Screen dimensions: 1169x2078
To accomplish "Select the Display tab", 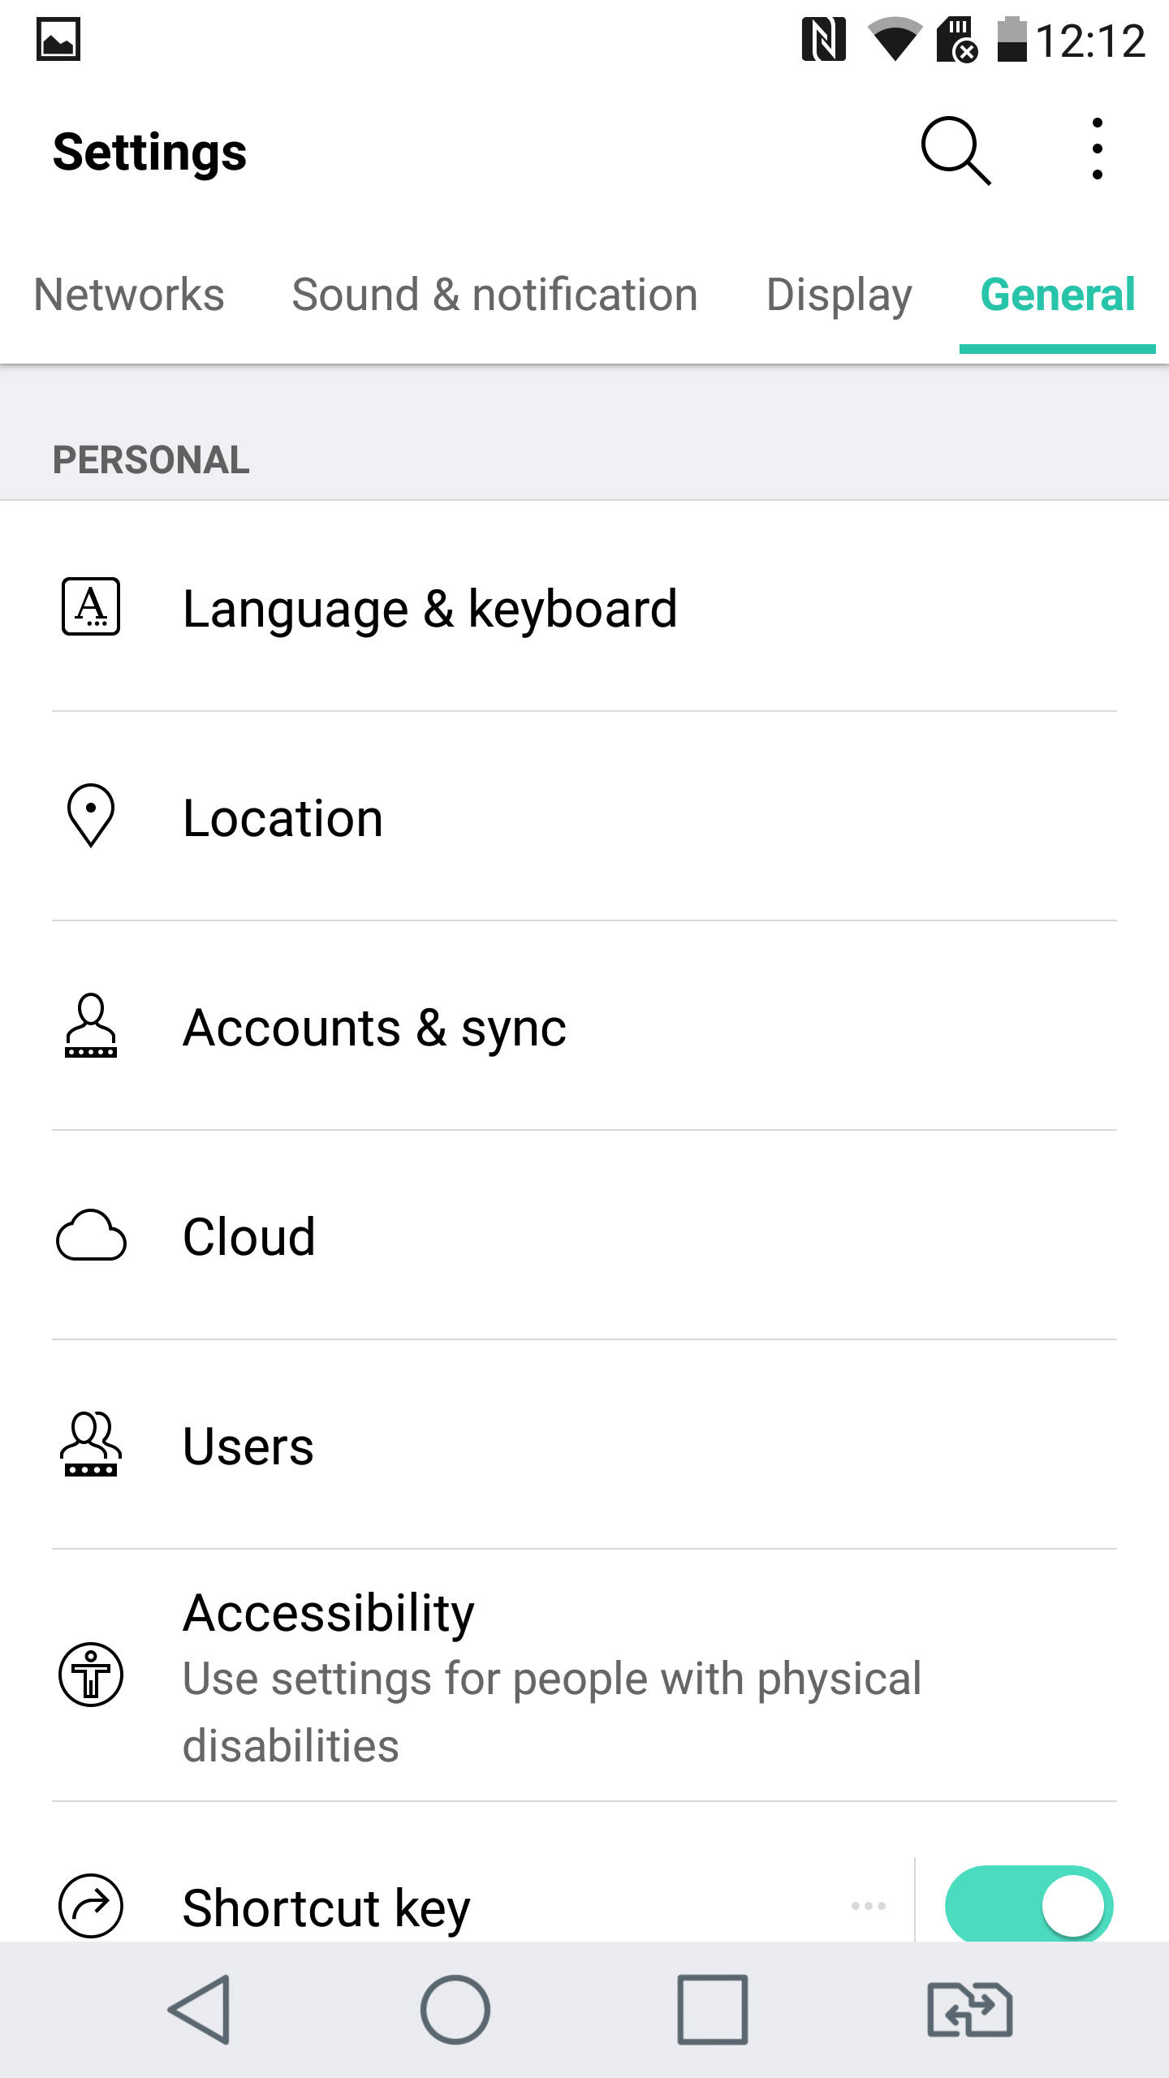I will 839,295.
